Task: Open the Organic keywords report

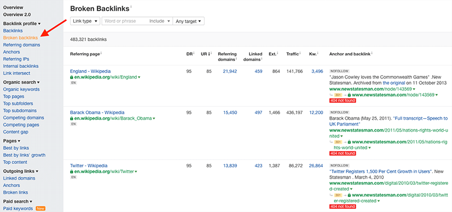Action: pos(21,89)
